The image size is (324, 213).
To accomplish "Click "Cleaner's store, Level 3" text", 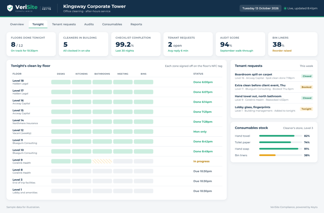I will click(298, 128).
